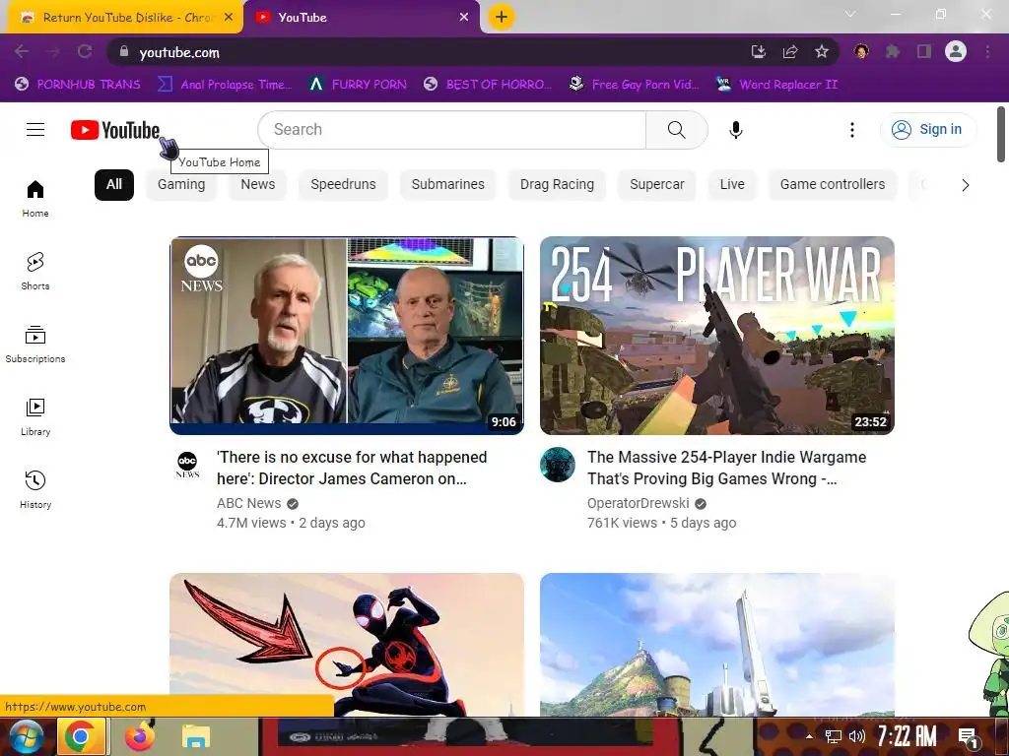Open the OperatorDrewski channel name link

(x=638, y=503)
